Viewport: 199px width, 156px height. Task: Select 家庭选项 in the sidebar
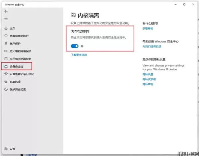click(15, 82)
